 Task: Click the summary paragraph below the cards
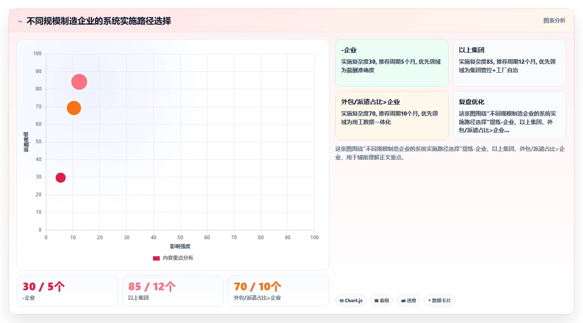click(x=450, y=153)
